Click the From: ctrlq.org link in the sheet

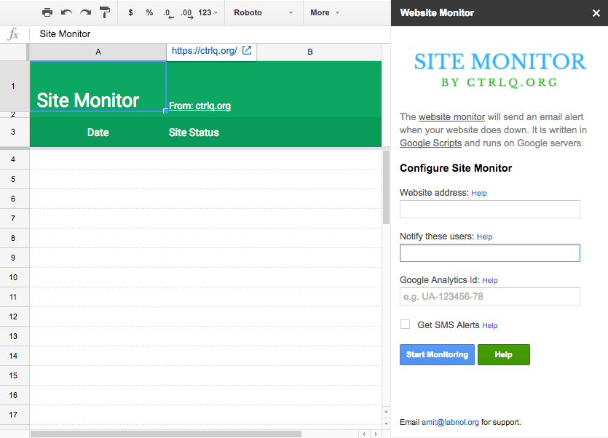tap(200, 105)
